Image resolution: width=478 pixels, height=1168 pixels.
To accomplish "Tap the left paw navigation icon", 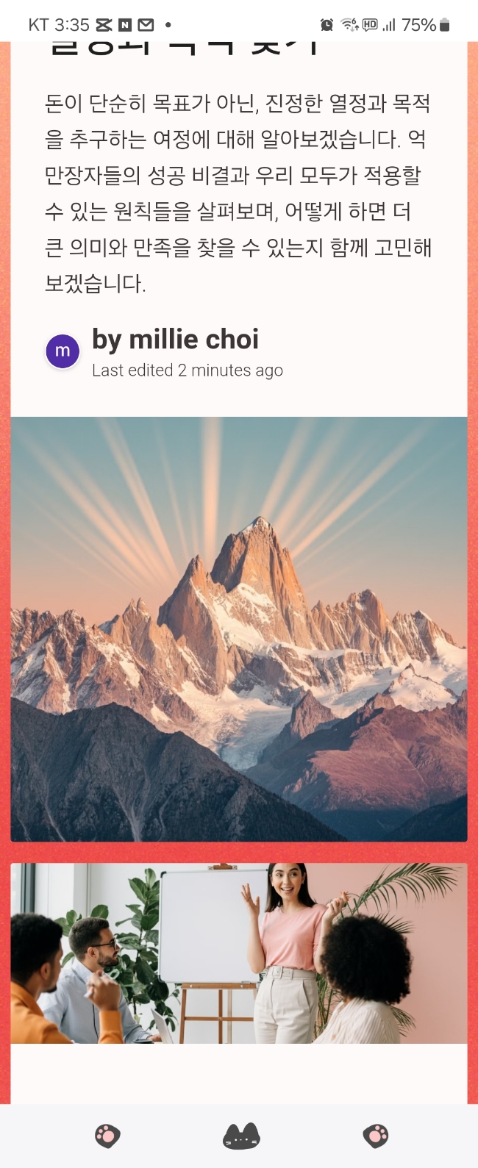I will pyautogui.click(x=107, y=1136).
